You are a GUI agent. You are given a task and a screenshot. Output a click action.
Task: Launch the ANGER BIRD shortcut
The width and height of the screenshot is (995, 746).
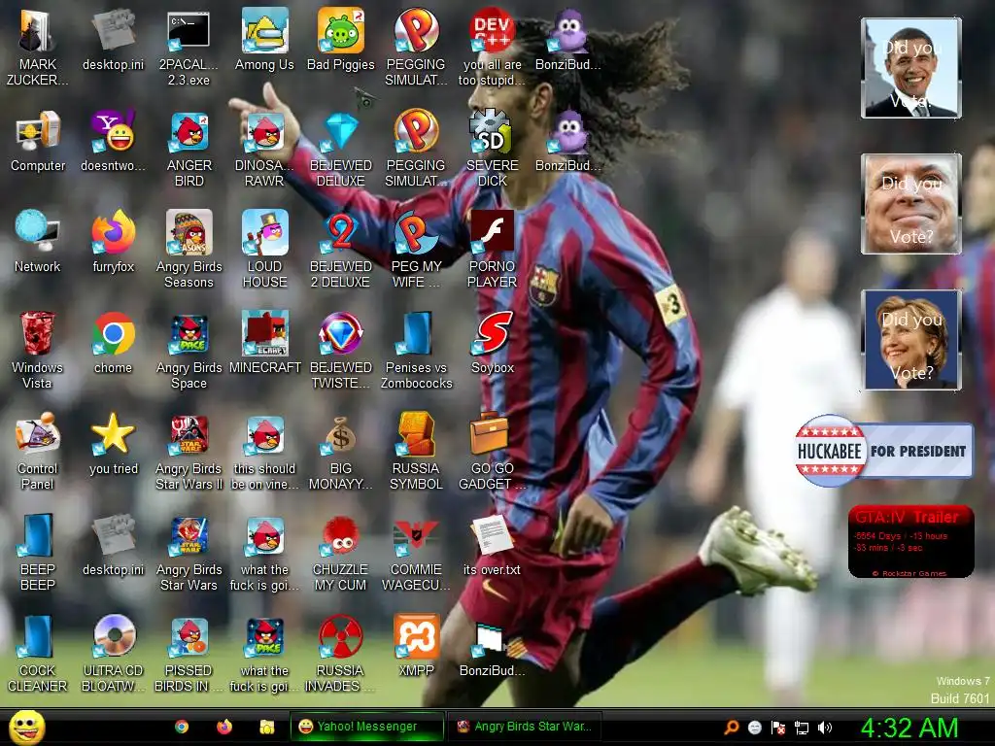[189, 149]
